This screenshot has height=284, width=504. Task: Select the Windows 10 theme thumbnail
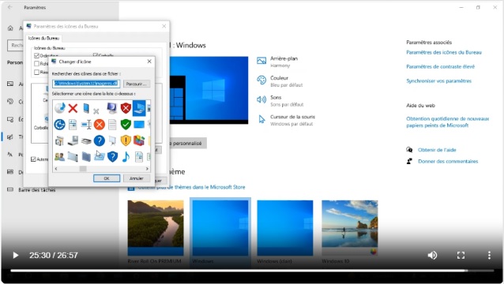350,228
